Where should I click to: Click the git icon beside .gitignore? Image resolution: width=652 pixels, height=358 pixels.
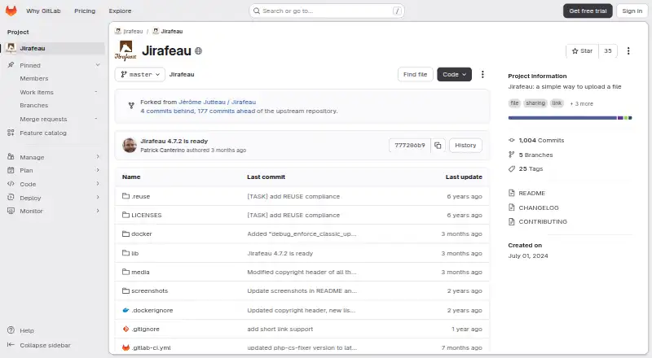(x=126, y=329)
